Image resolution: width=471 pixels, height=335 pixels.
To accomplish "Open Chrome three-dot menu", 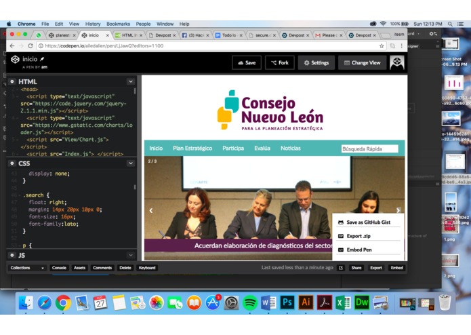I will pos(402,46).
